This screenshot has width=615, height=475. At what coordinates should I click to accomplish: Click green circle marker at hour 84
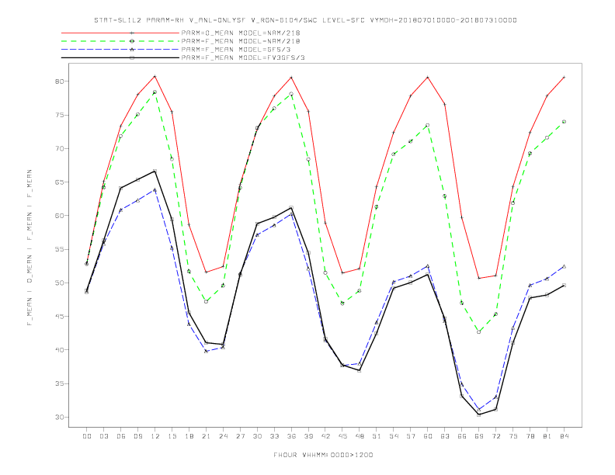point(564,122)
